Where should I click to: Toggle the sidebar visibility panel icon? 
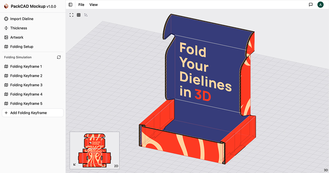click(70, 4)
